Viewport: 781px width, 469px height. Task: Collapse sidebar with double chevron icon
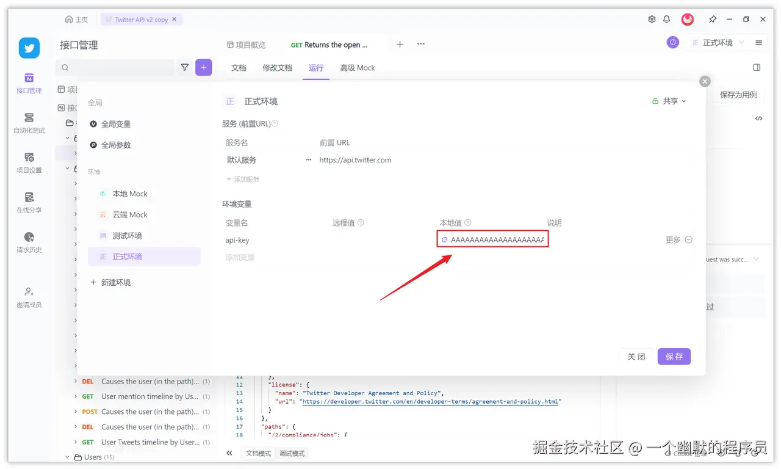click(x=229, y=453)
